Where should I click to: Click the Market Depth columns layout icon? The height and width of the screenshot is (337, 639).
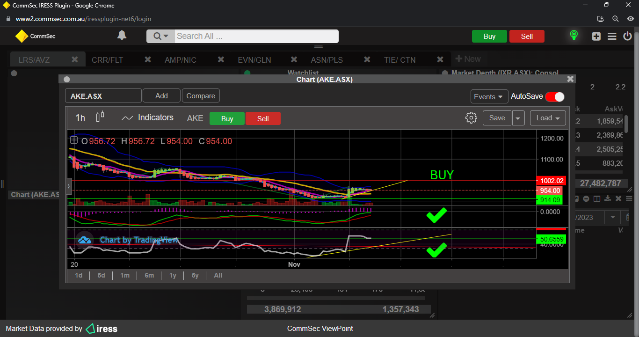pos(597,199)
